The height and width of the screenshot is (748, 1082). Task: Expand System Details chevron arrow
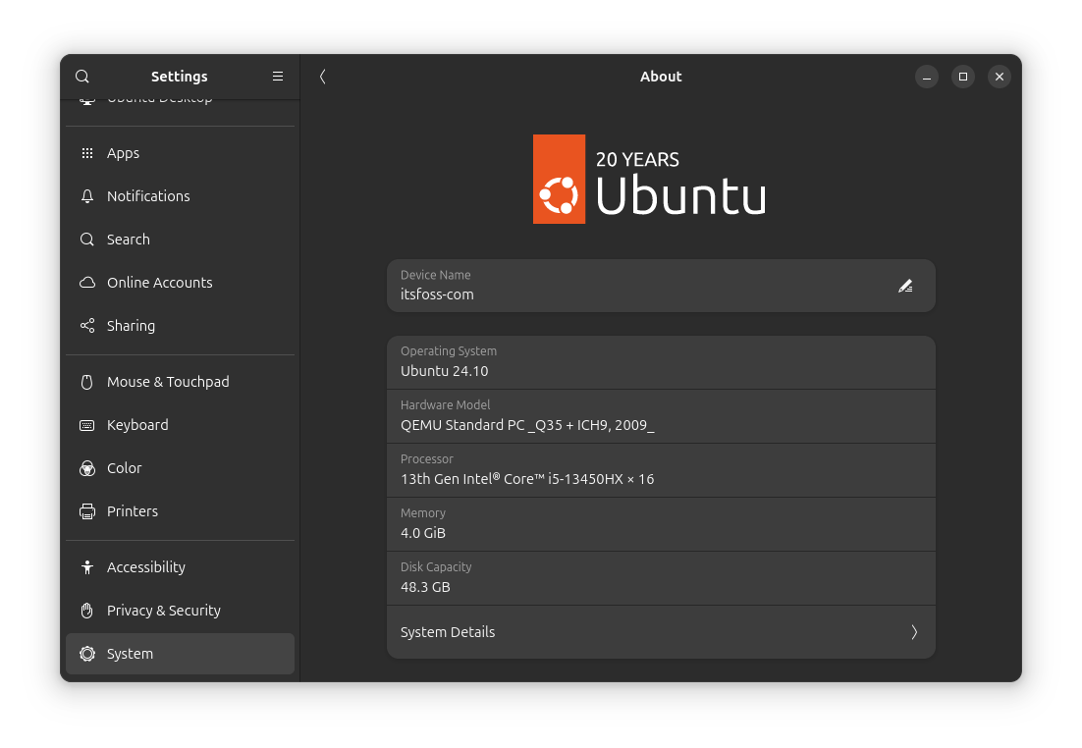(x=914, y=632)
